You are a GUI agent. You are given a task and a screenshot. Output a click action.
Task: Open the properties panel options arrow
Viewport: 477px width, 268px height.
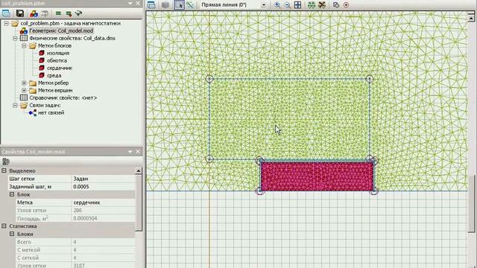coord(130,151)
